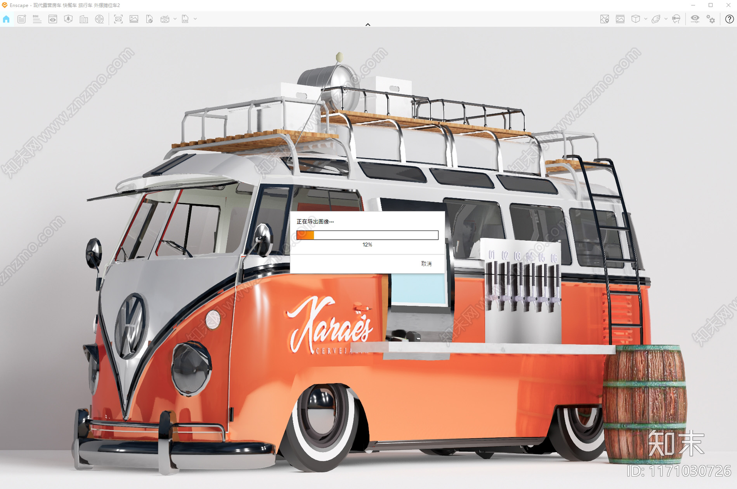This screenshot has height=489, width=737.
Task: Click the 取消 cancel button in dialog
Action: click(x=427, y=264)
